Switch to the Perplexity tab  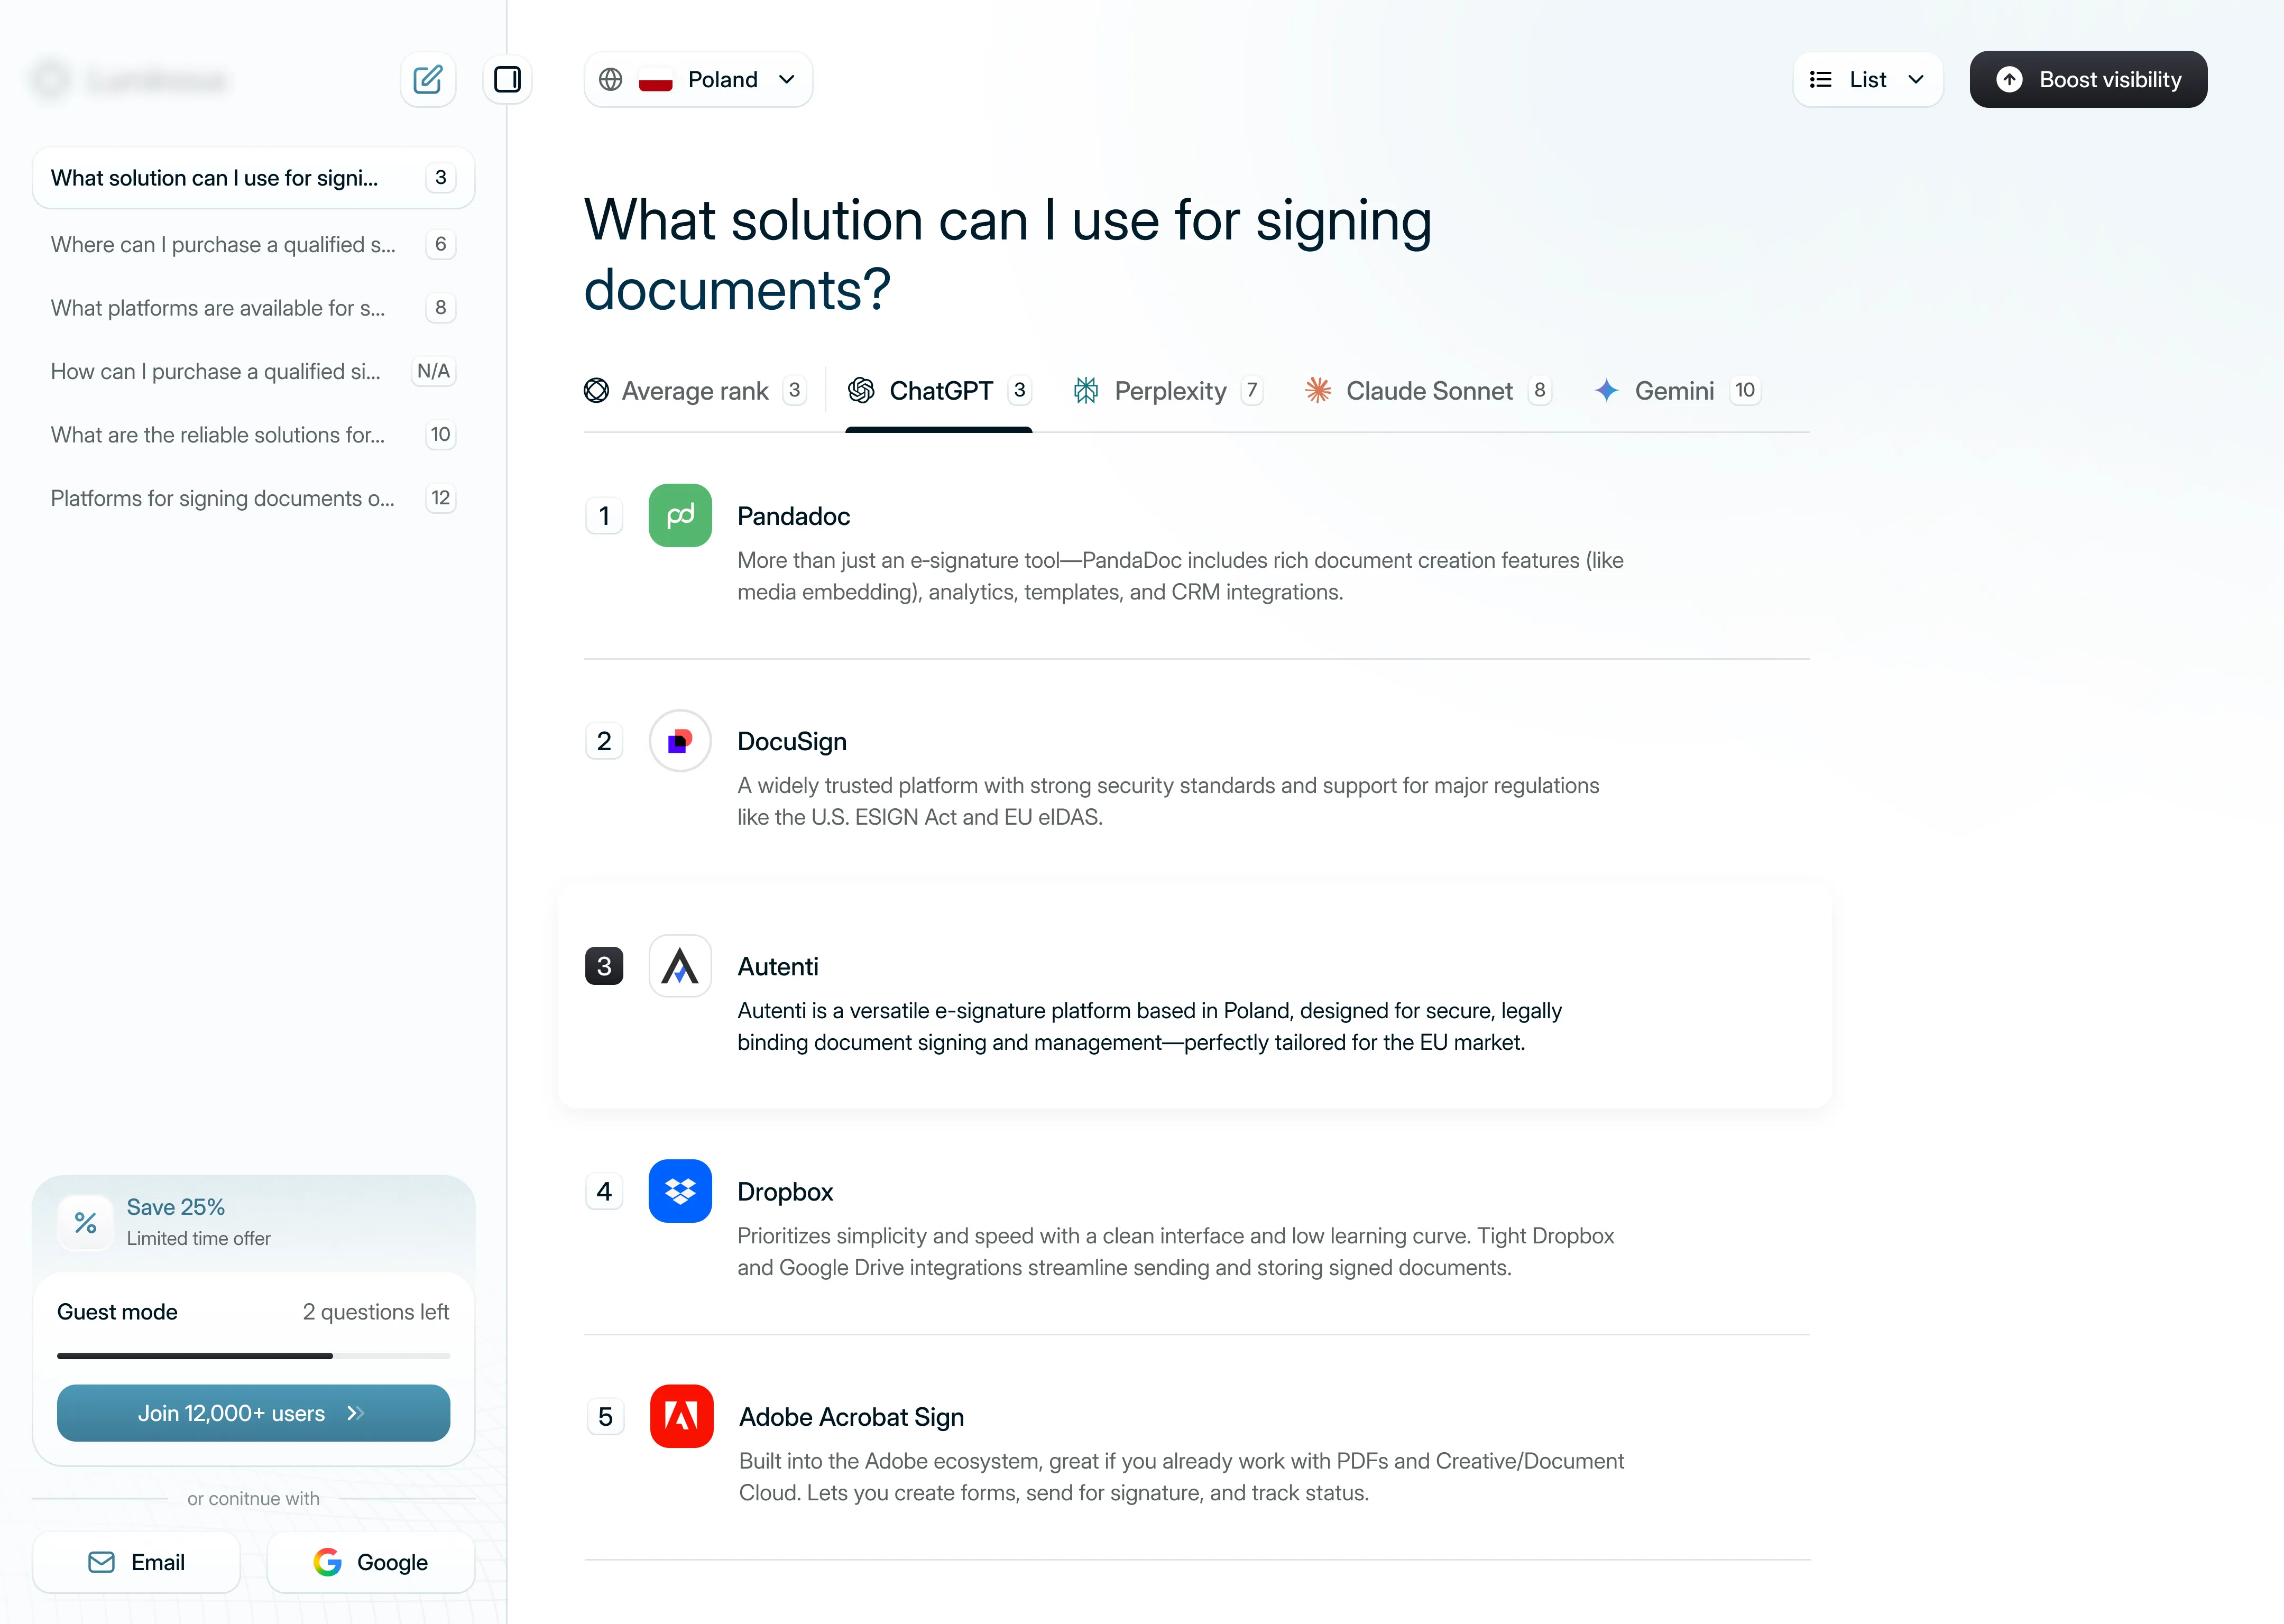1168,391
